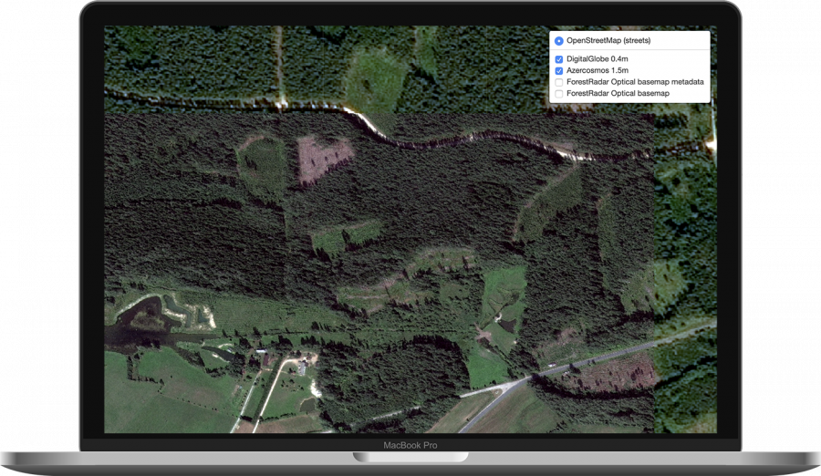
Task: Enable the ForestRadar Optical basemap checkbox
Action: pyautogui.click(x=558, y=94)
